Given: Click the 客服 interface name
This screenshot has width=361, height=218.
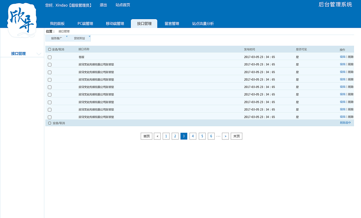Looking at the screenshot, I should 81,57.
